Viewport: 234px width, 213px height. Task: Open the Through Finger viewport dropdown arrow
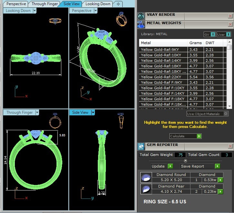click(x=37, y=112)
